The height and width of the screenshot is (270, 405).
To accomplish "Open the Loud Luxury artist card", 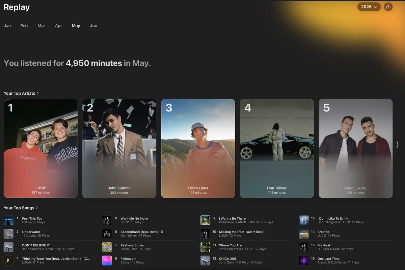I will [x=355, y=148].
